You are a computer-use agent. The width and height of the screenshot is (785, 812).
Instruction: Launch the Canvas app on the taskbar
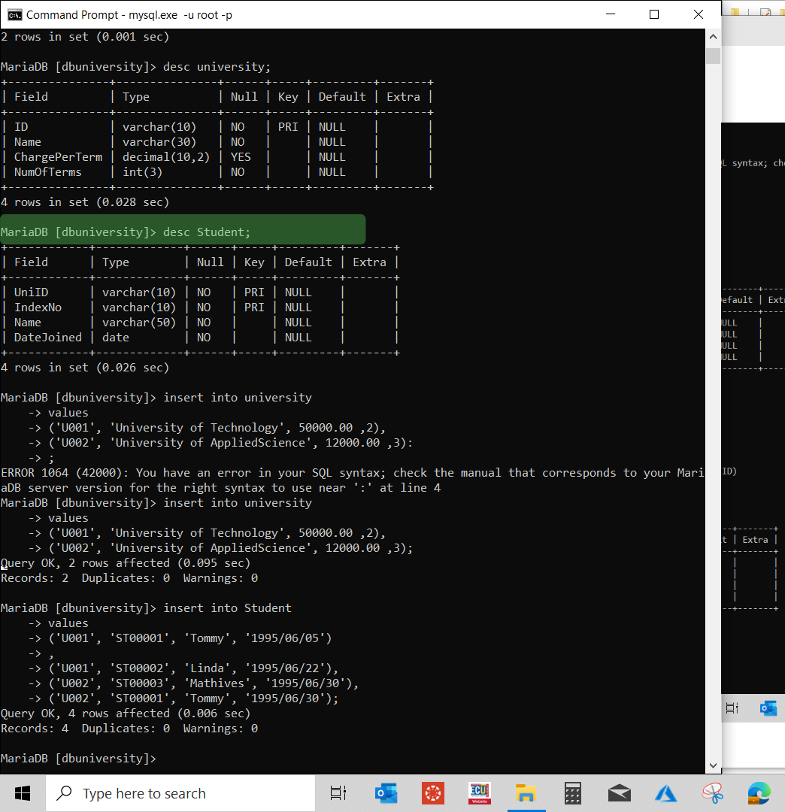[x=433, y=793]
